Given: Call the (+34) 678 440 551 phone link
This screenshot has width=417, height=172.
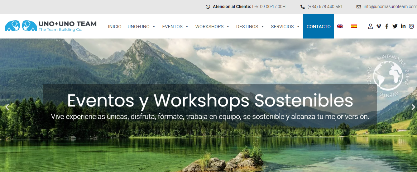Looking at the screenshot, I should click(x=321, y=7).
